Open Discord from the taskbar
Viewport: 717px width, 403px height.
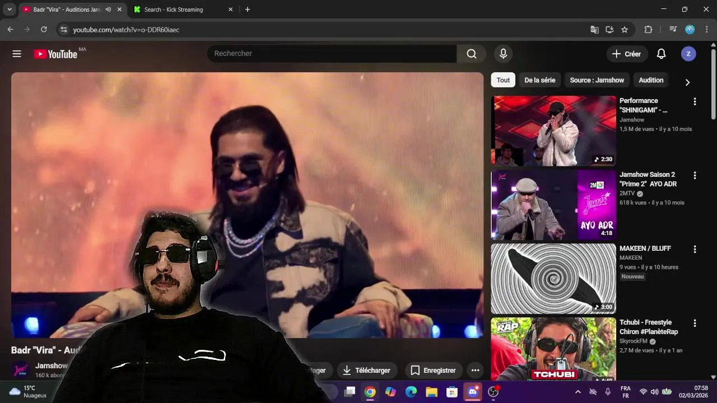pyautogui.click(x=473, y=392)
